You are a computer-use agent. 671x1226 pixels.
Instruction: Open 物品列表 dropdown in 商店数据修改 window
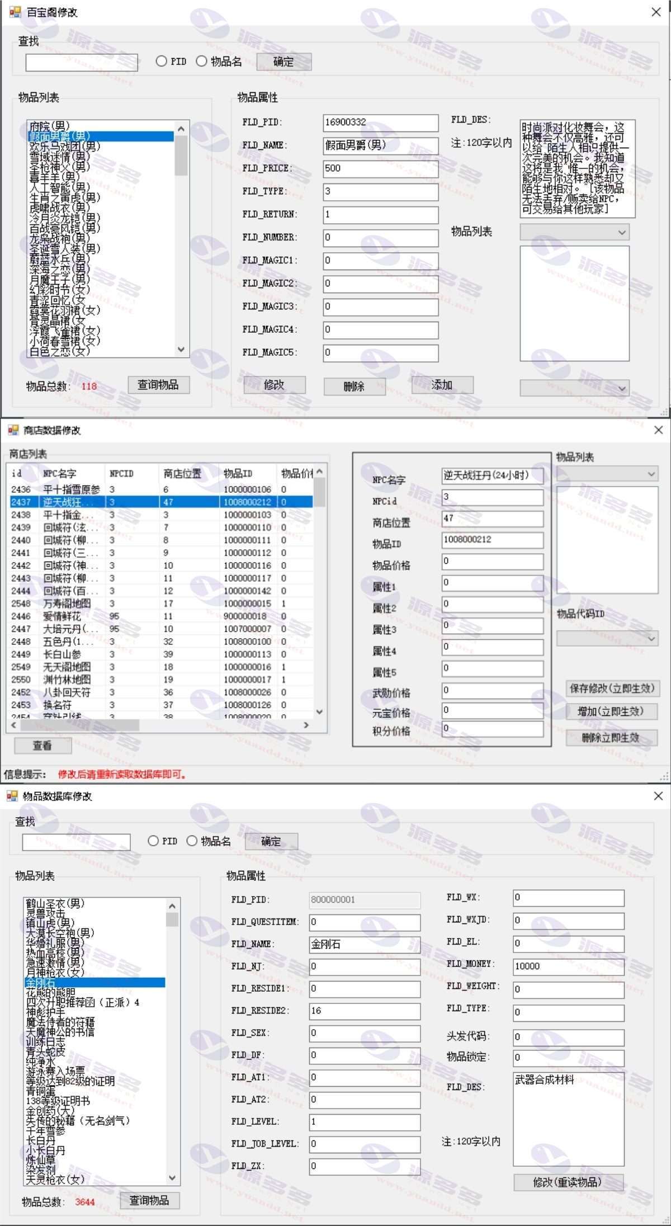tap(607, 474)
